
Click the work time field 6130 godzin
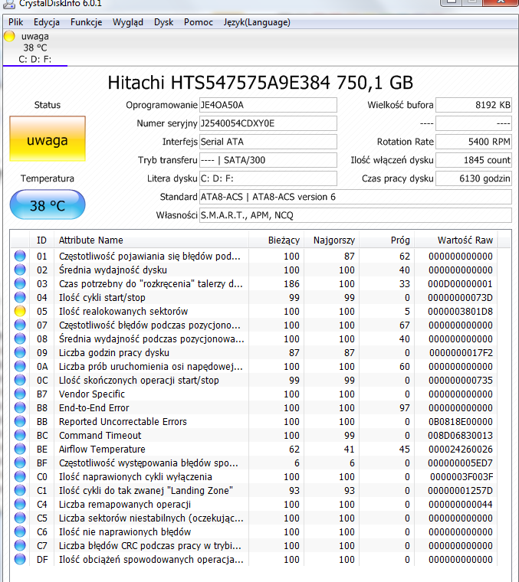tap(474, 178)
